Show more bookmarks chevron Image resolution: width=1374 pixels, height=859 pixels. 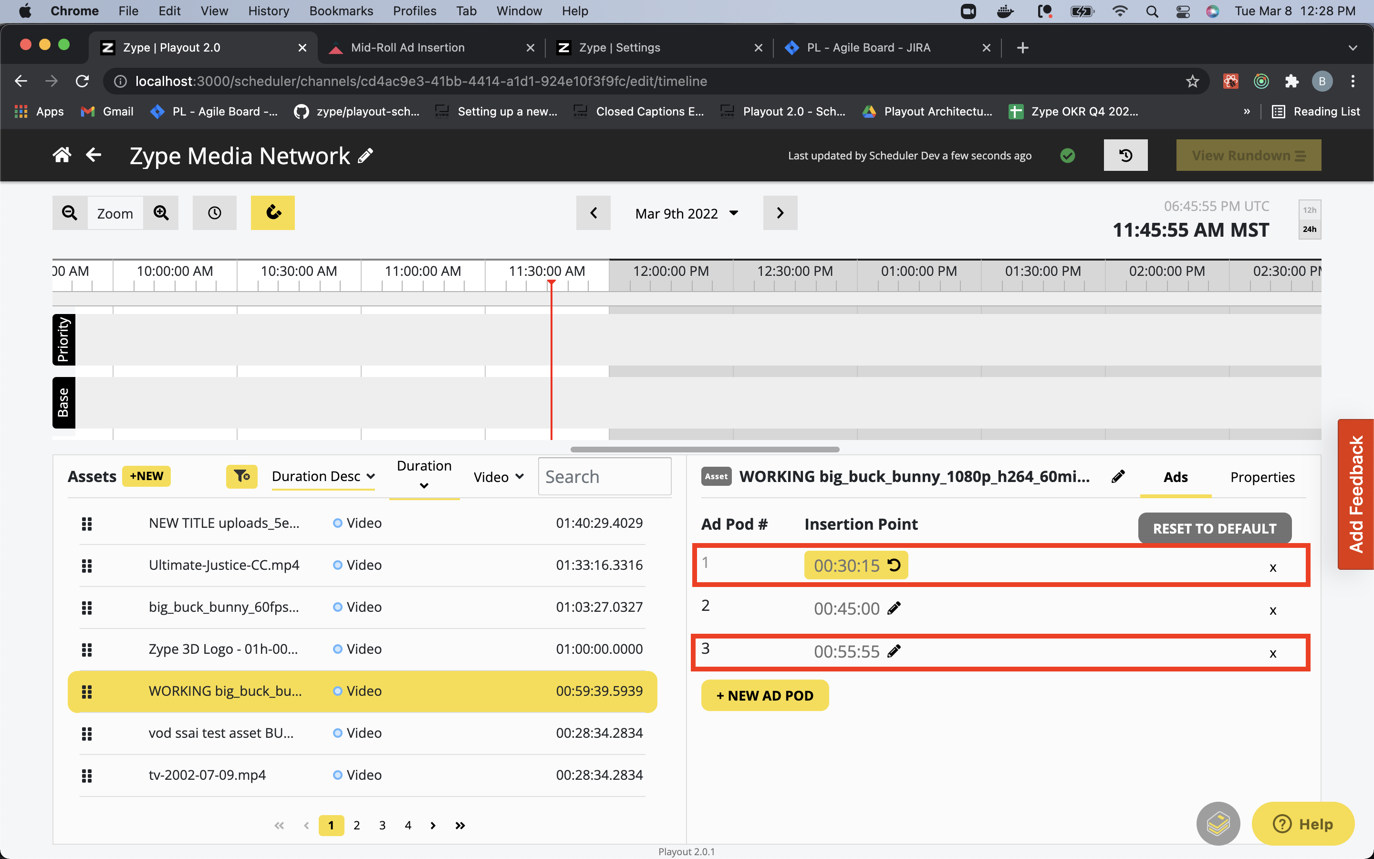click(1247, 111)
